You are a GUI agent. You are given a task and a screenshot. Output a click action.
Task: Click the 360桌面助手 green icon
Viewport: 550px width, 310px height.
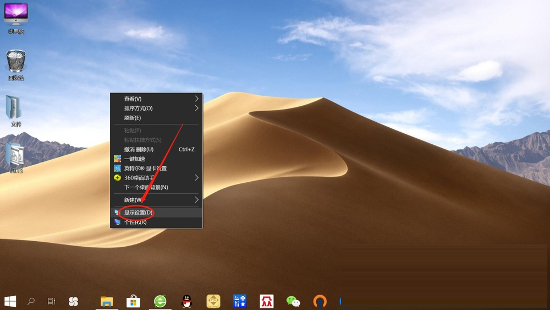point(118,178)
